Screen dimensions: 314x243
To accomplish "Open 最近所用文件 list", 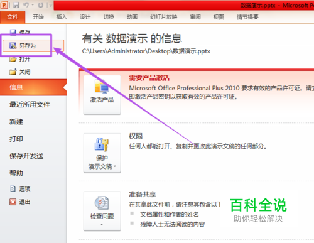I will (30, 104).
